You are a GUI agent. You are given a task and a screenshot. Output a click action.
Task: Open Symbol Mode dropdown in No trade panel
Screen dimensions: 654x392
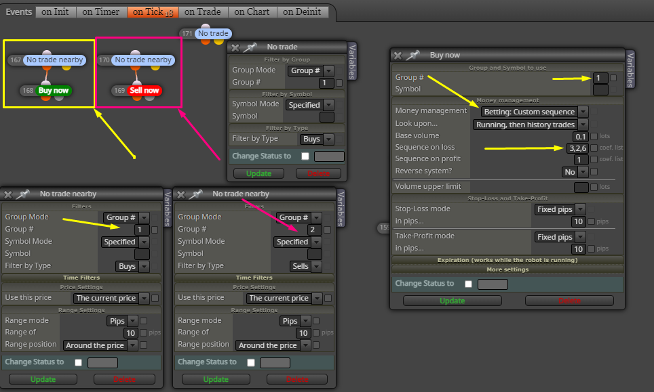(309, 105)
